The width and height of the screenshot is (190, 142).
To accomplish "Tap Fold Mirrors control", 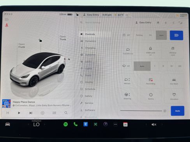I will point(128,51).
